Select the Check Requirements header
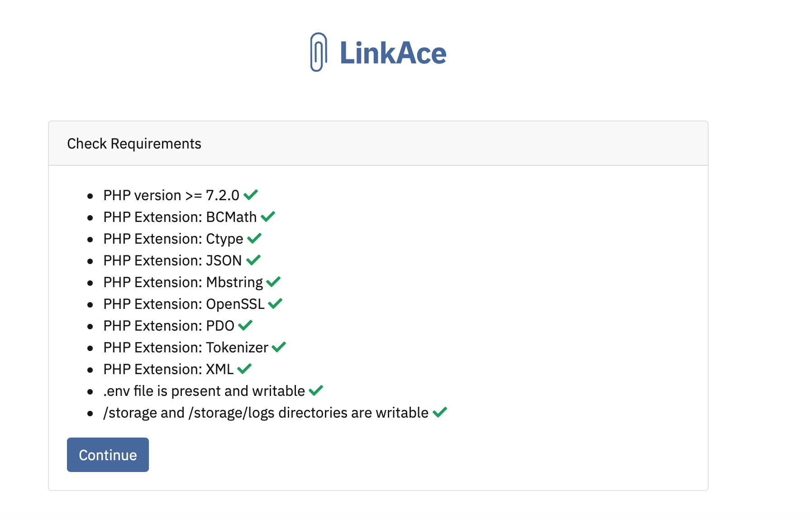The image size is (810, 520). point(134,144)
